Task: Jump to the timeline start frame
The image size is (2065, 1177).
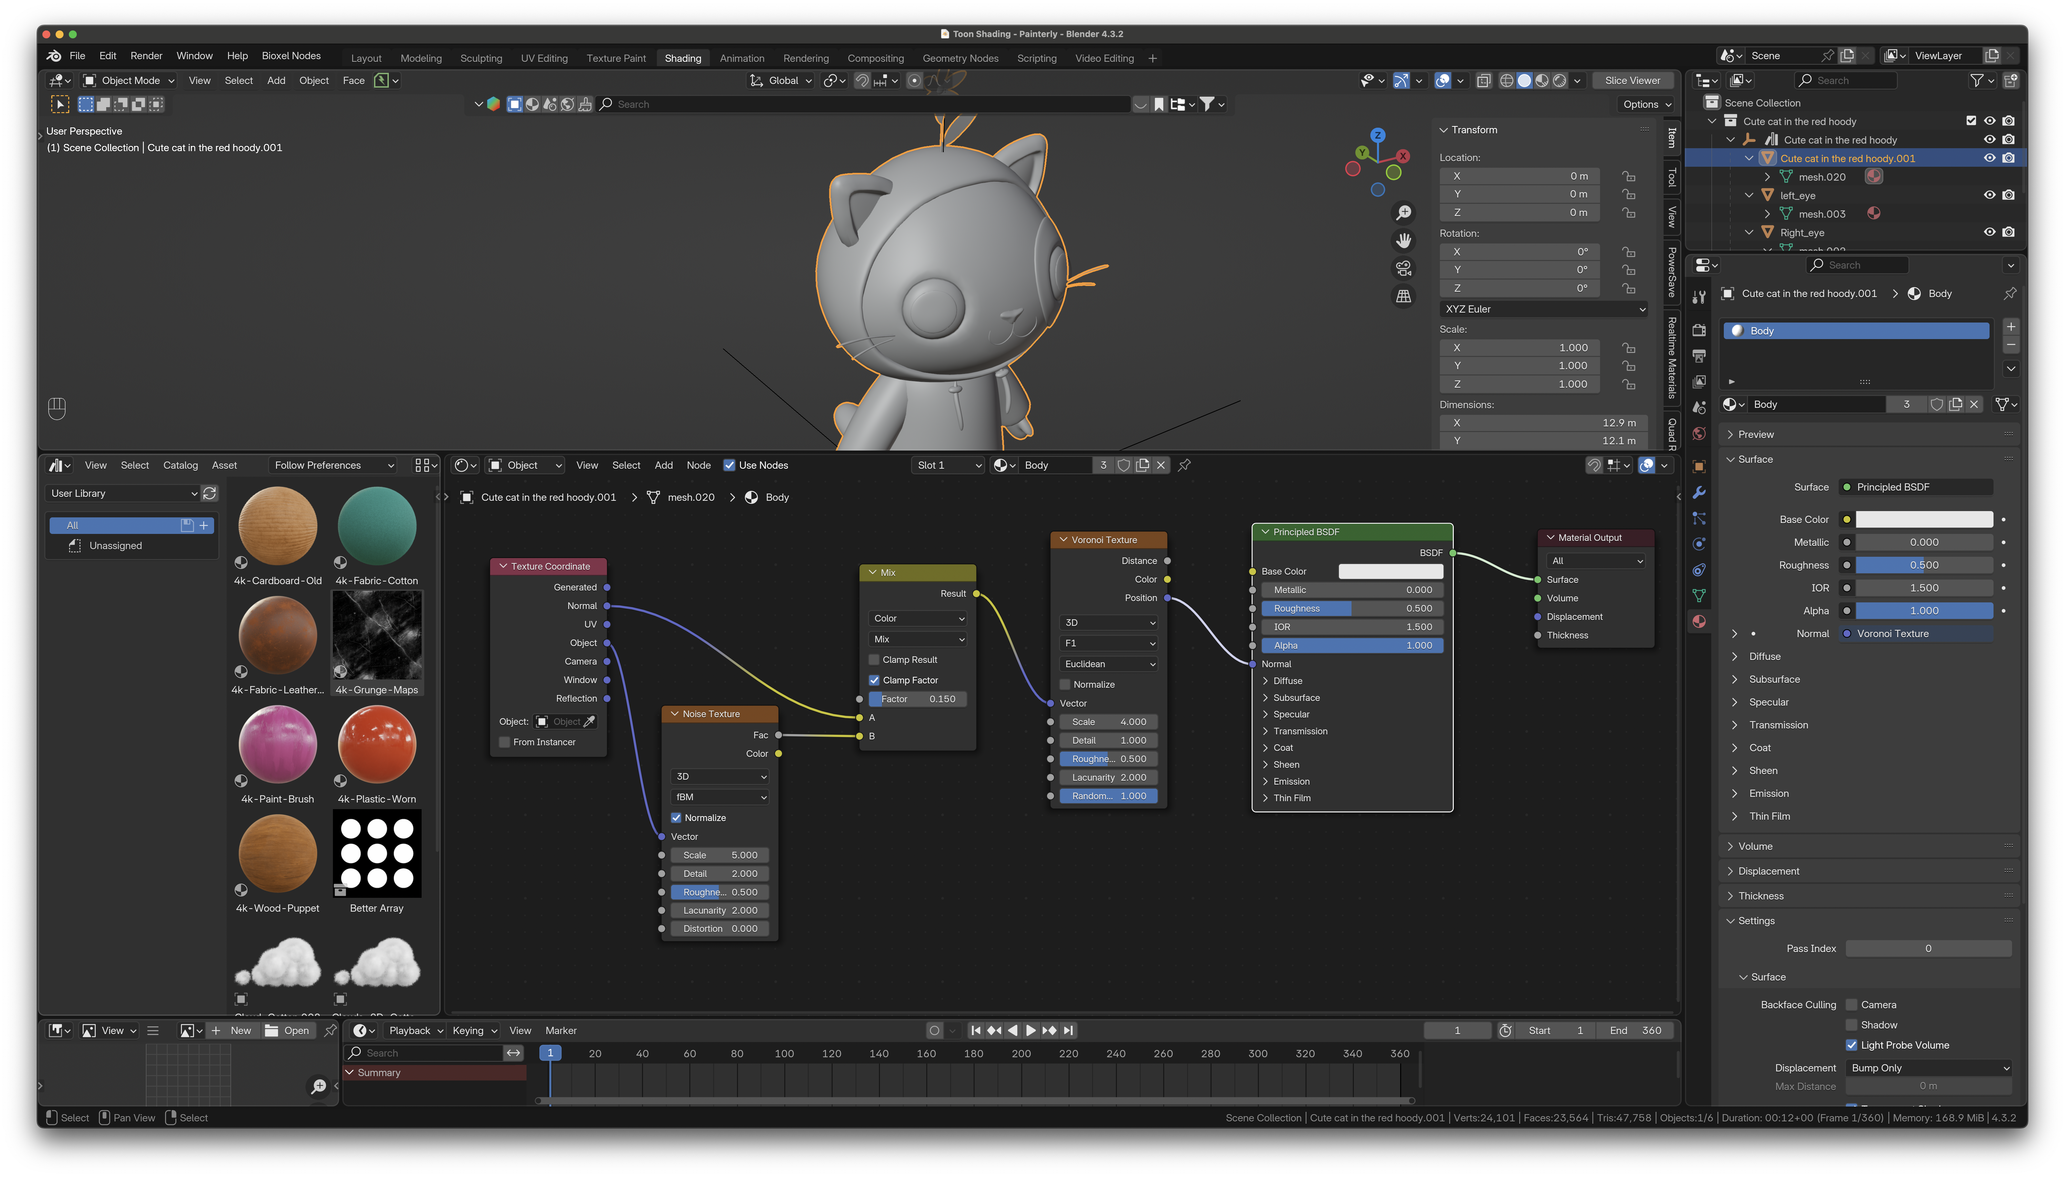Action: (976, 1031)
